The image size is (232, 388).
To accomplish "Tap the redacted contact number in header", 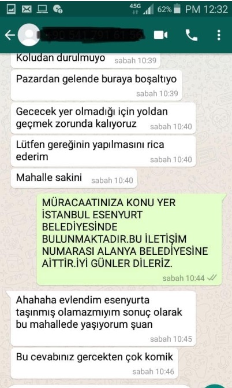I will pos(91,35).
